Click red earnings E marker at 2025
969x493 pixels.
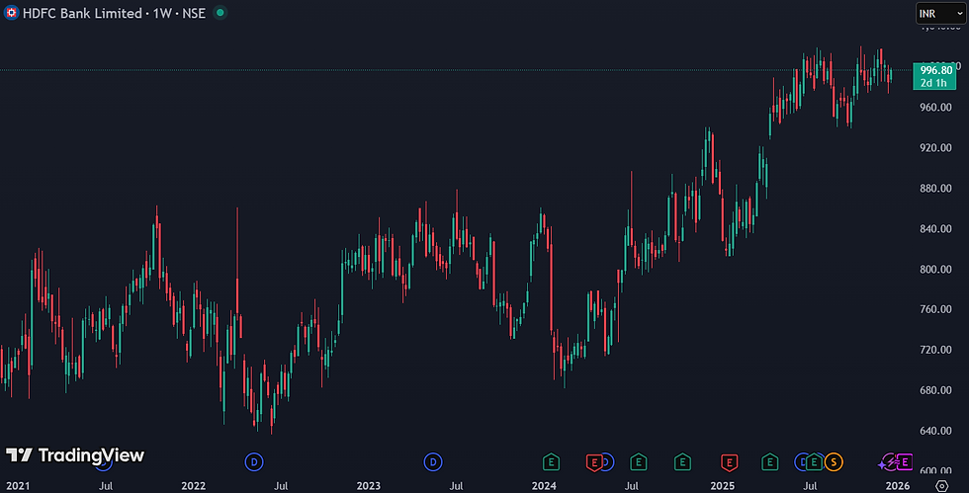click(730, 462)
